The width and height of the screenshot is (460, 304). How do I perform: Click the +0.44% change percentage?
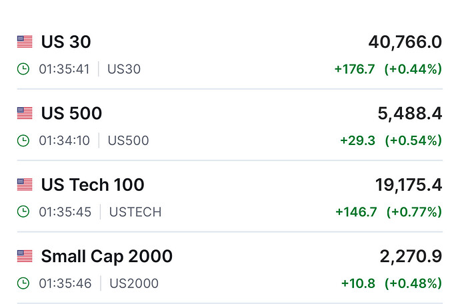click(413, 69)
